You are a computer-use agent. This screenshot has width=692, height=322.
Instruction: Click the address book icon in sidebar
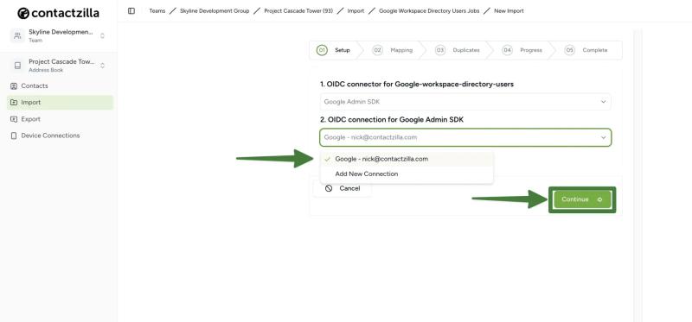coord(17,66)
